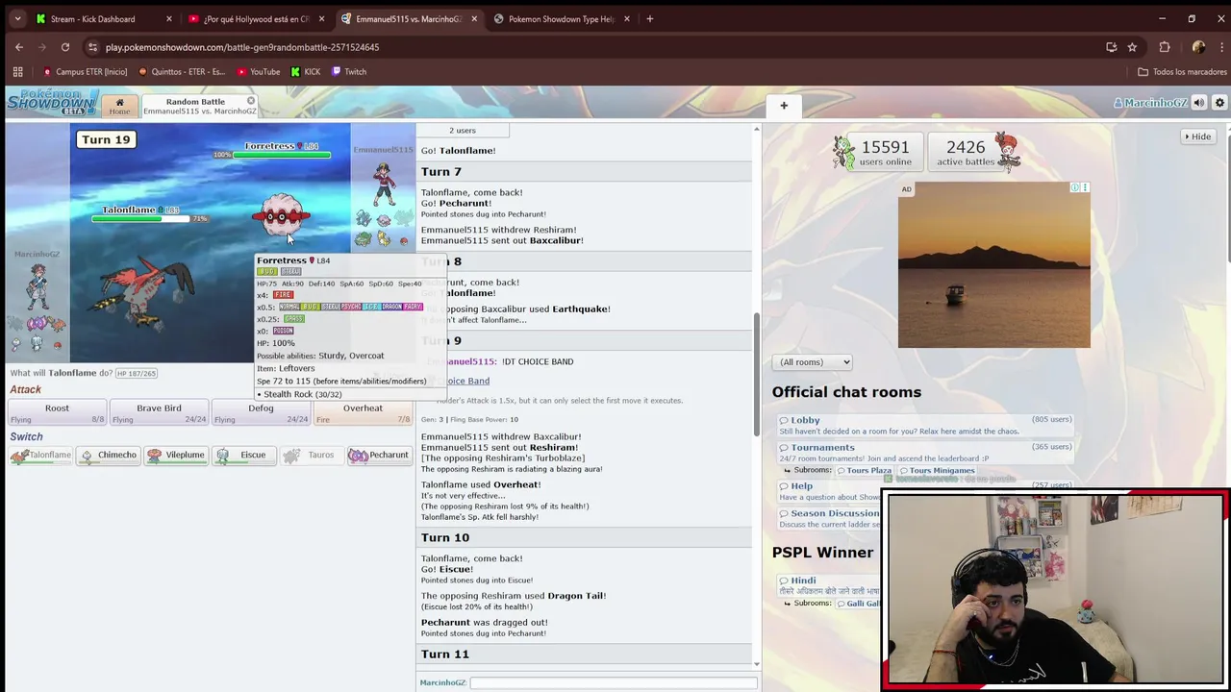Viewport: 1231px width, 692px height.
Task: Open the ad info icon
Action: pyautogui.click(x=1075, y=187)
